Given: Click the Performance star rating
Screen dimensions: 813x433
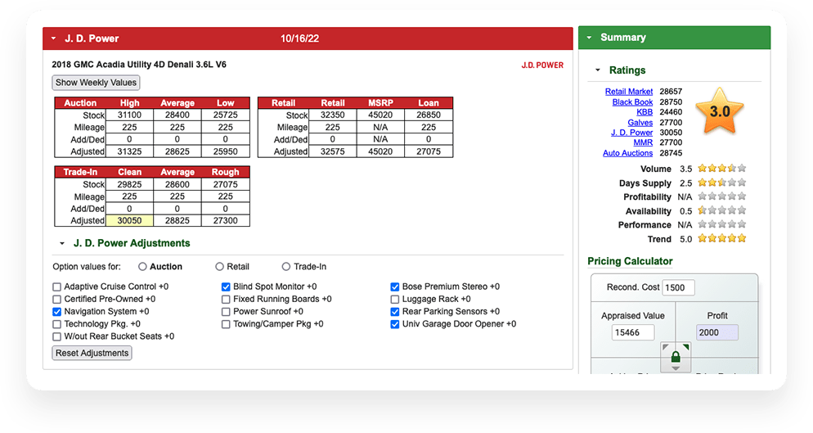Looking at the screenshot, I should (x=721, y=224).
